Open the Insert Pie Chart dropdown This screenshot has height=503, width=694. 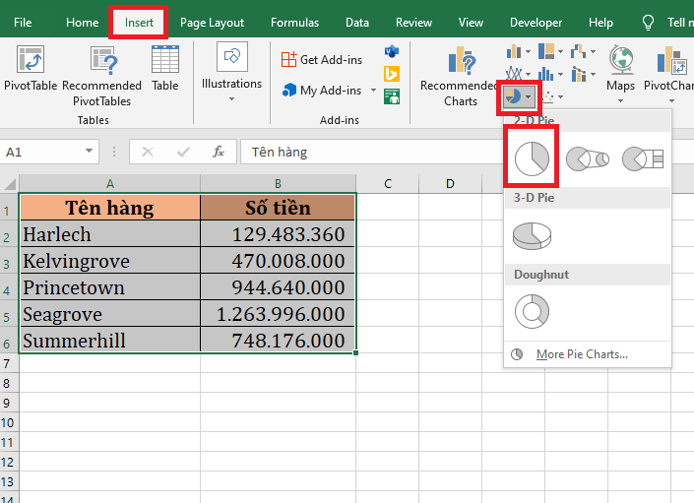pyautogui.click(x=519, y=96)
